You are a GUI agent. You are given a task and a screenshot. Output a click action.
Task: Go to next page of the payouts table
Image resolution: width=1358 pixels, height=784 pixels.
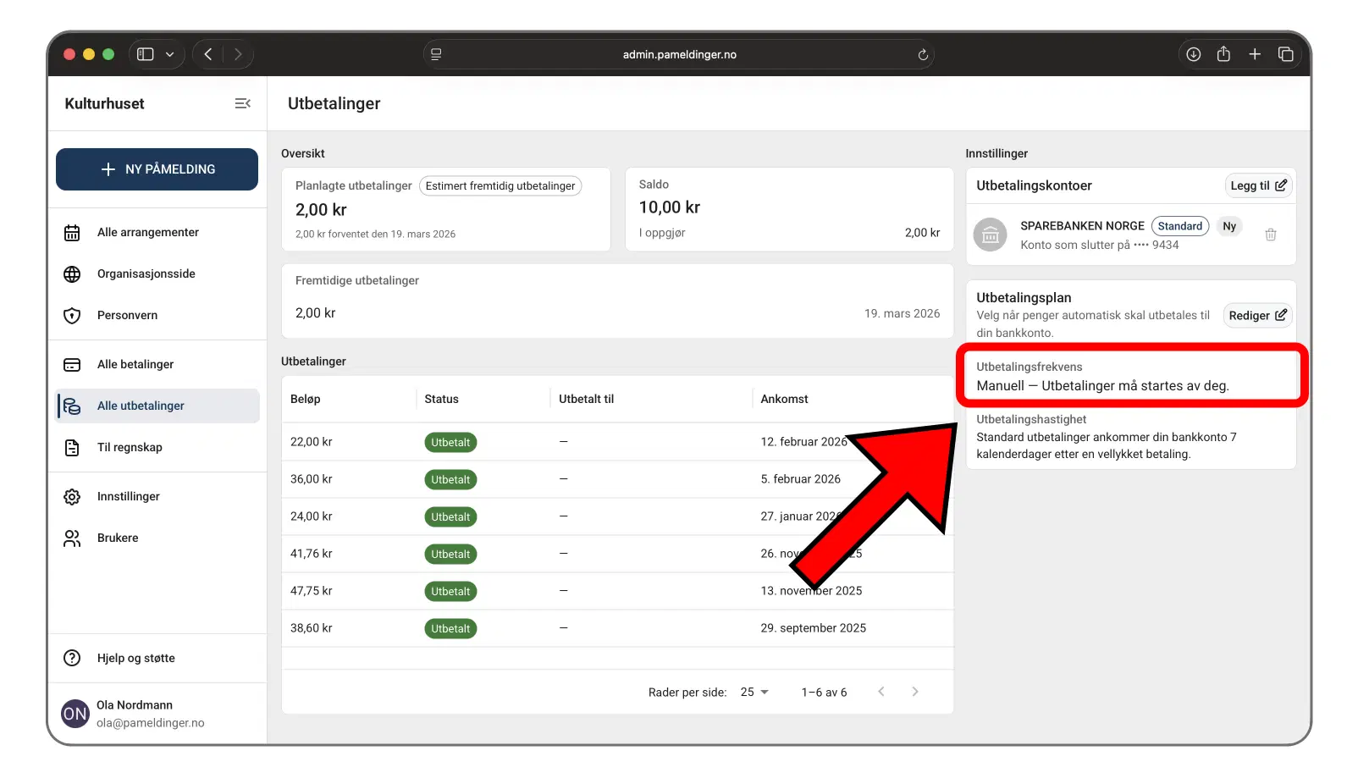[914, 692]
